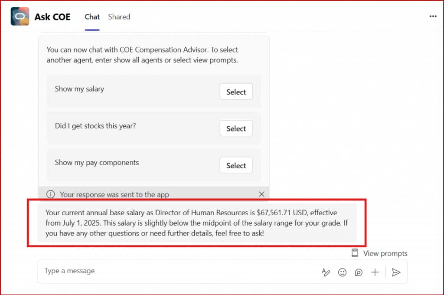Viewport: 444px width, 295px height.
Task: Click the View prompts icon
Action: point(355,253)
